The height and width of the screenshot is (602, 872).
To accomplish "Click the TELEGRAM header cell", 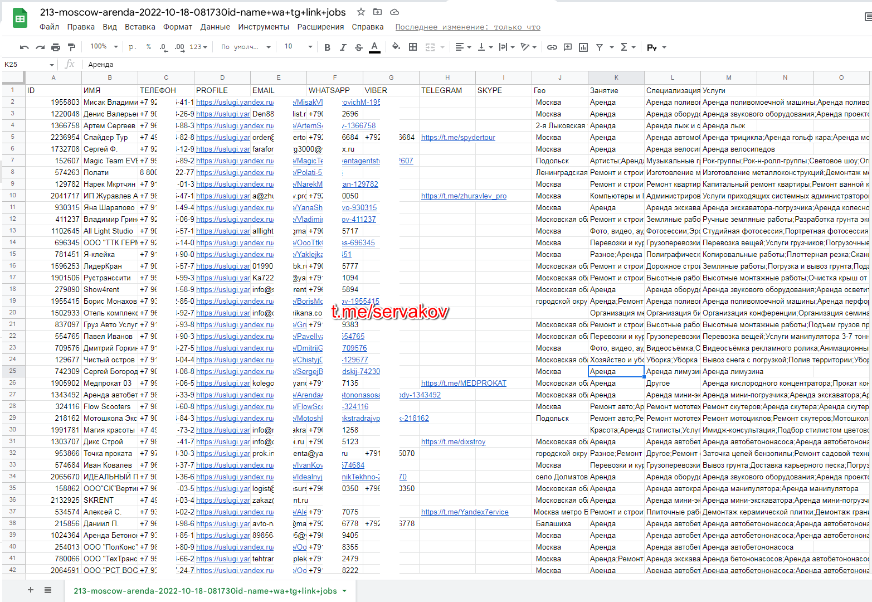I will (447, 90).
